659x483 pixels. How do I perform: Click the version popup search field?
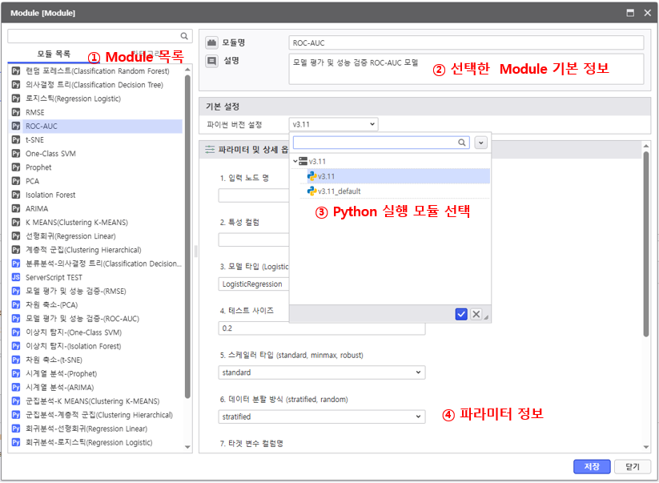[381, 143]
